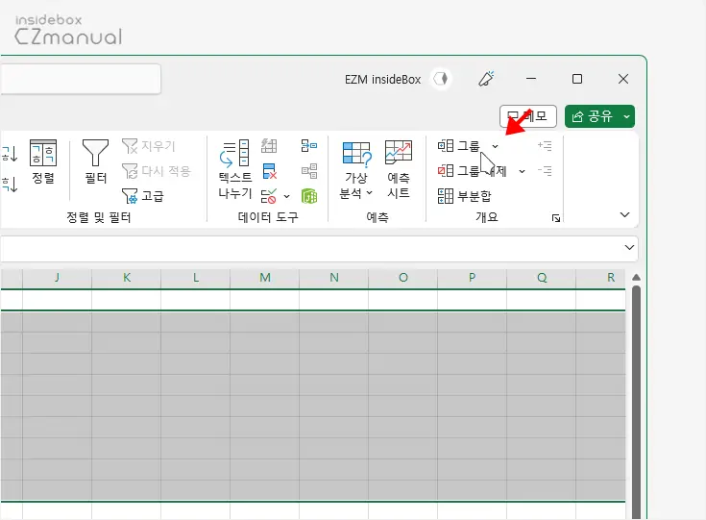706x520 pixels.
Task: Click the formula bar input area
Action: pos(310,248)
